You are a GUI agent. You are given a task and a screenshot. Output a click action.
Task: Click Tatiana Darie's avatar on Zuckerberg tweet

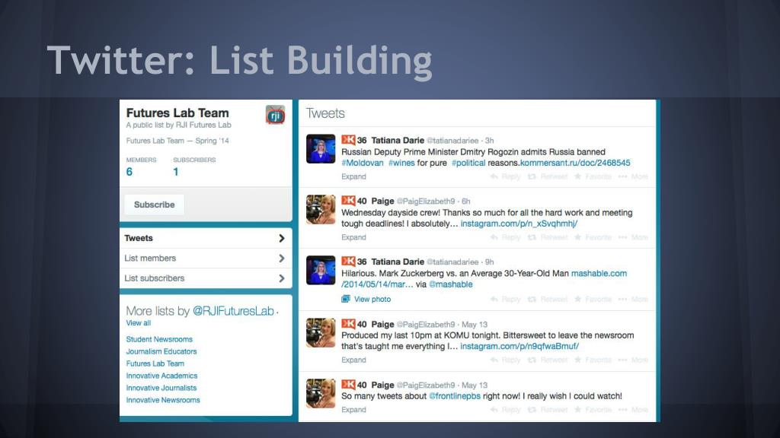(x=321, y=270)
